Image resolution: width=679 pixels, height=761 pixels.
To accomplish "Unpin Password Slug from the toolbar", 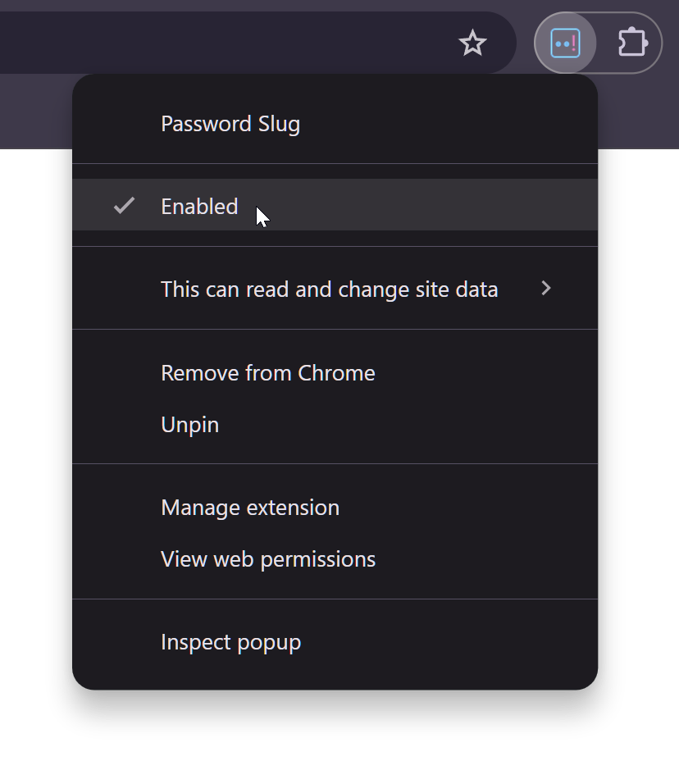I will point(190,425).
